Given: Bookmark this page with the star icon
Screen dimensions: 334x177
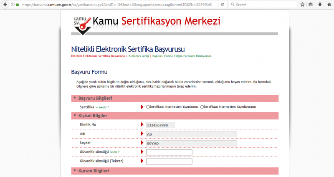Looking at the screenshot, I should point(302,5).
